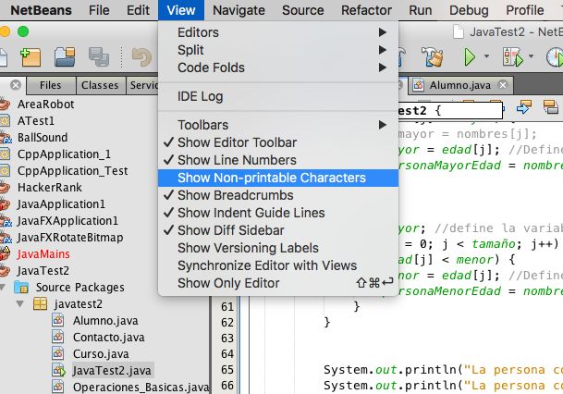Open the Run menu
563x394 pixels.
click(421, 10)
